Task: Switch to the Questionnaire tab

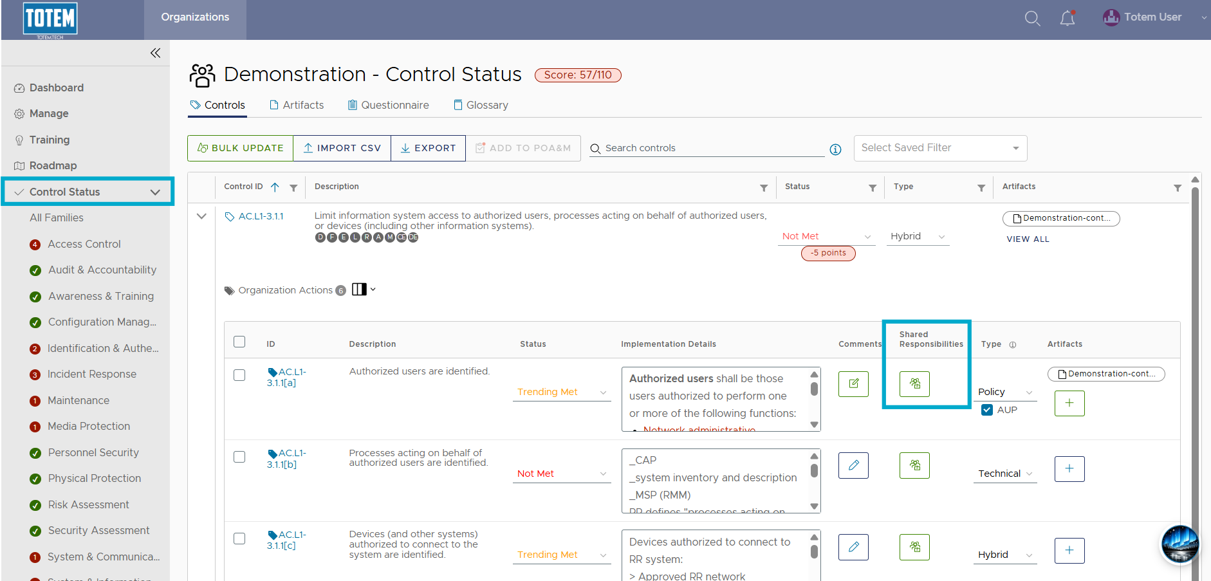Action: 389,106
